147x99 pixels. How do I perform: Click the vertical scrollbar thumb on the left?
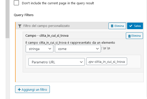click(7, 19)
